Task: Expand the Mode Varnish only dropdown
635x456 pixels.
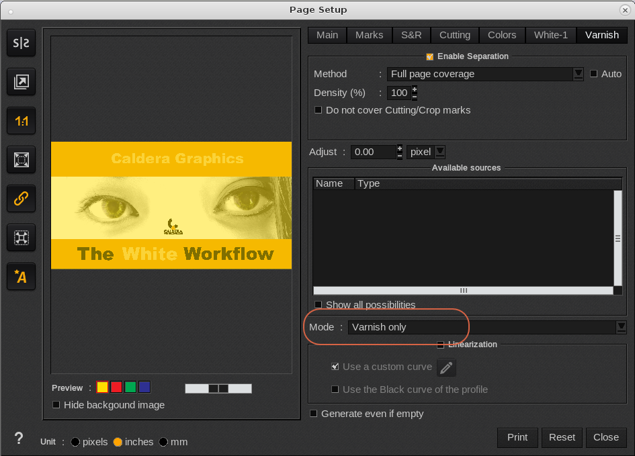Action: 621,327
